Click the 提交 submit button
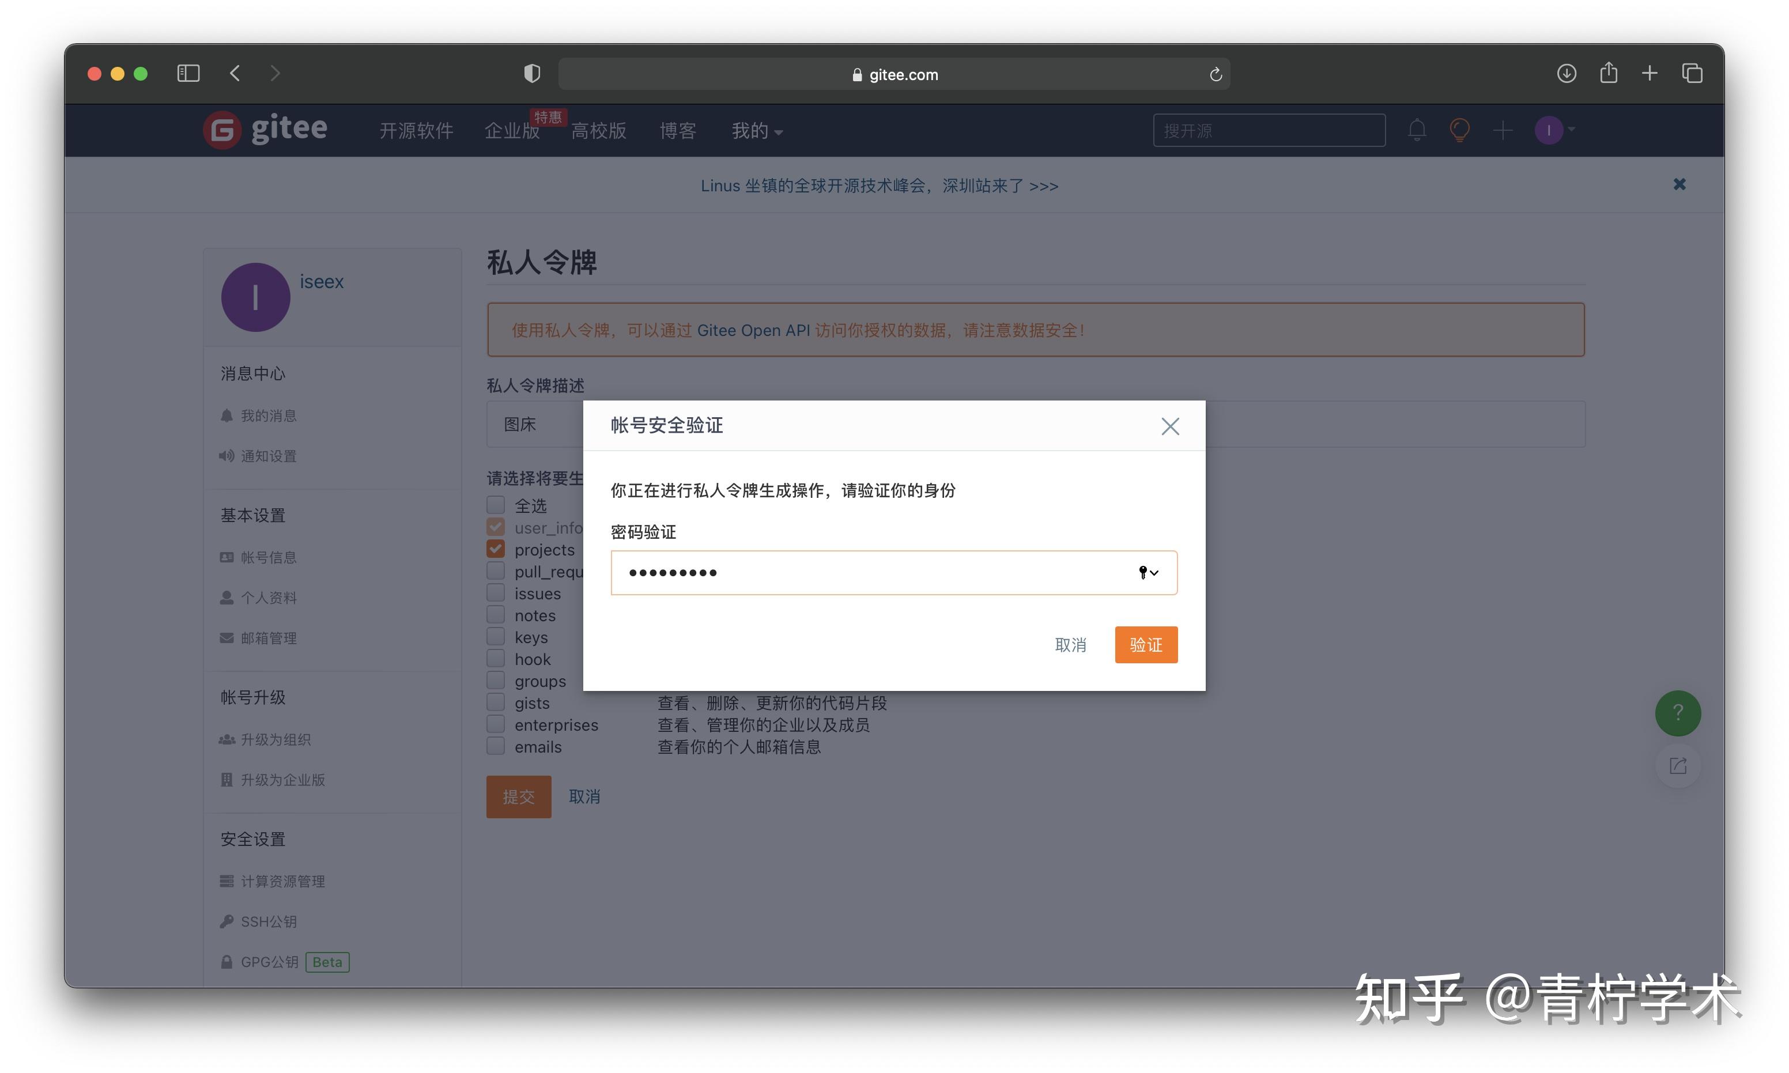This screenshot has height=1073, width=1789. (x=519, y=797)
